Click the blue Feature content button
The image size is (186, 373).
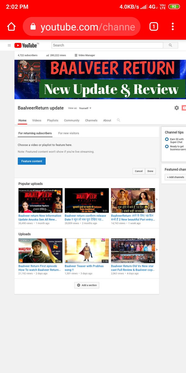tap(32, 161)
